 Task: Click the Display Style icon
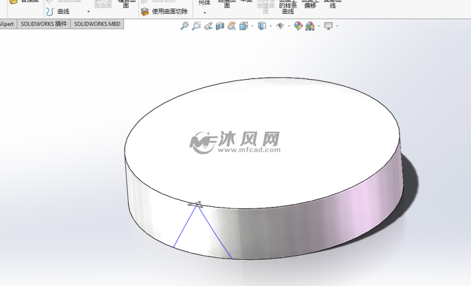(262, 26)
